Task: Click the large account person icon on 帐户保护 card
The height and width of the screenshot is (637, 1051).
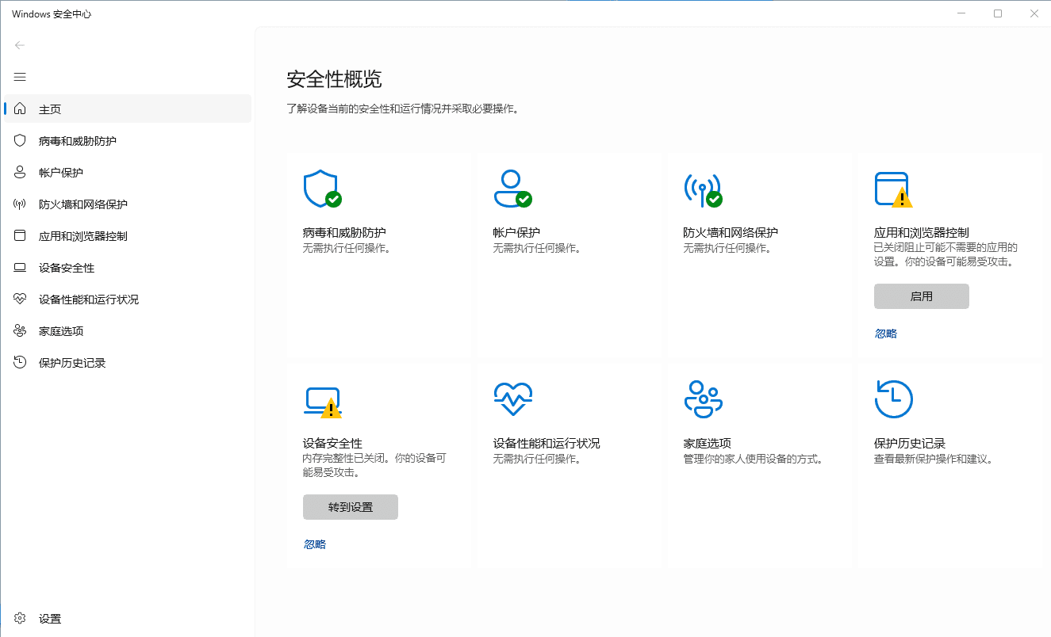Action: click(512, 189)
